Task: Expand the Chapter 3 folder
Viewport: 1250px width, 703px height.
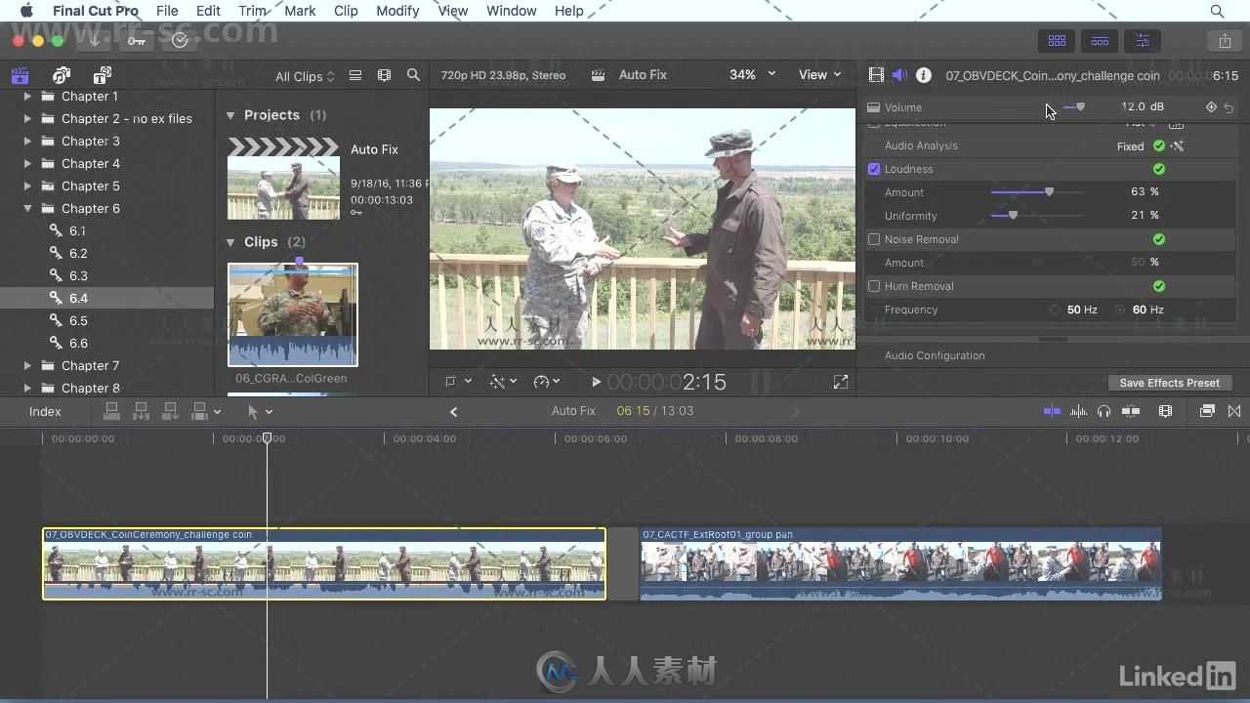Action: (x=27, y=141)
